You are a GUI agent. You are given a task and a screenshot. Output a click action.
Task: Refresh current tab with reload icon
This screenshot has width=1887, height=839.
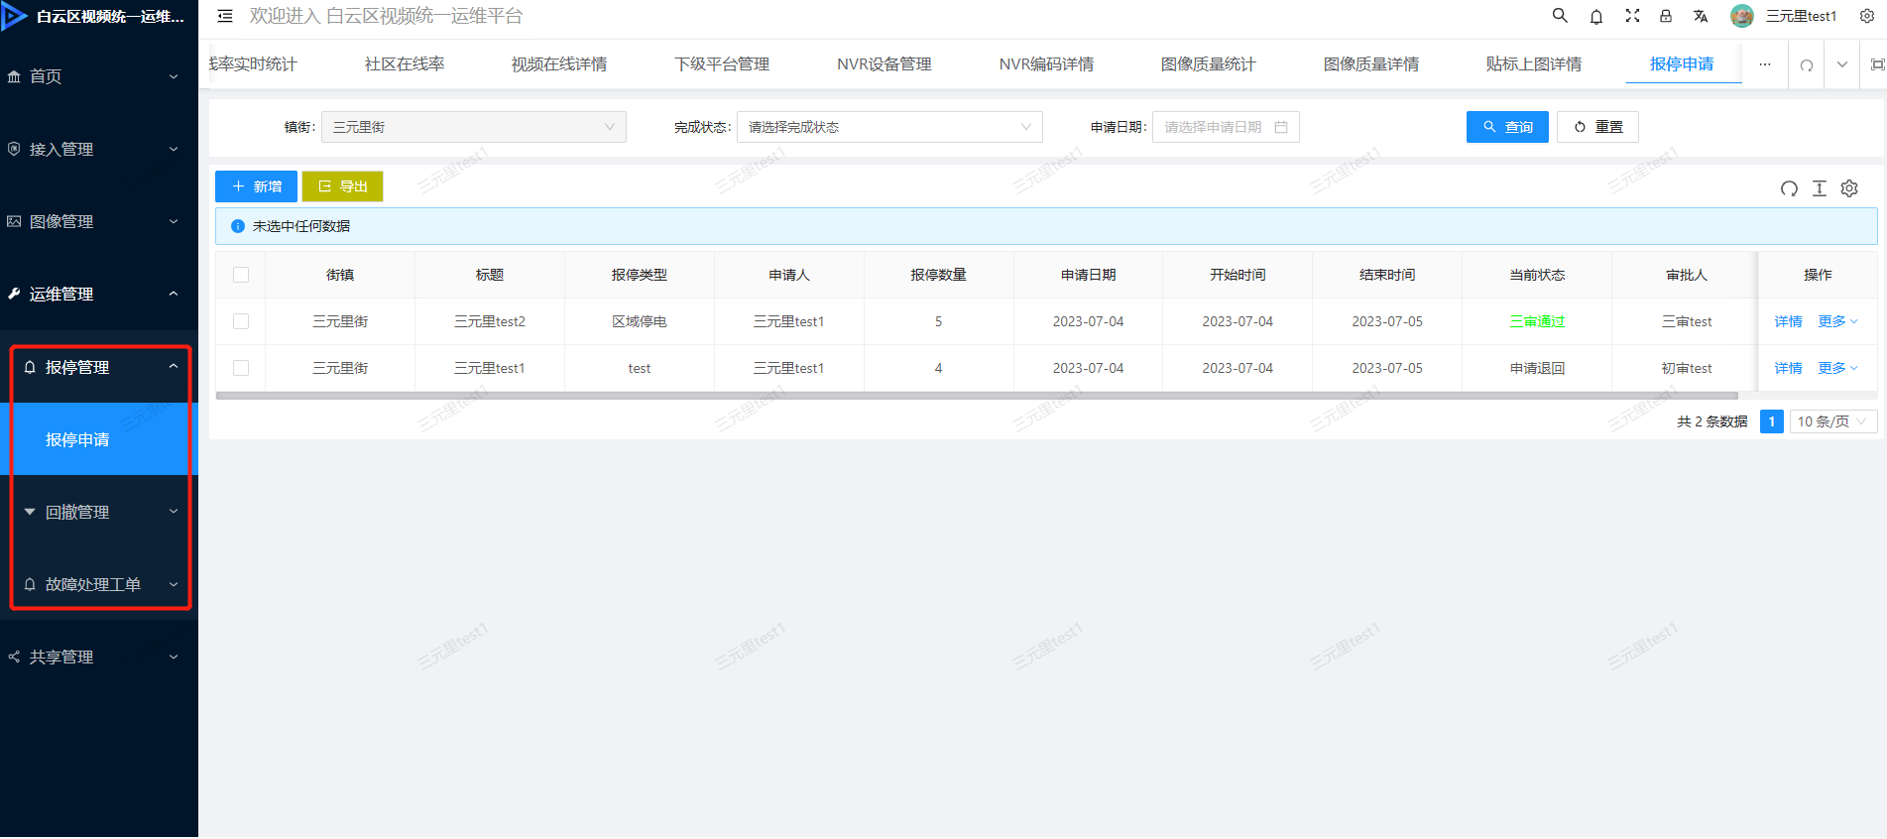[x=1807, y=64]
